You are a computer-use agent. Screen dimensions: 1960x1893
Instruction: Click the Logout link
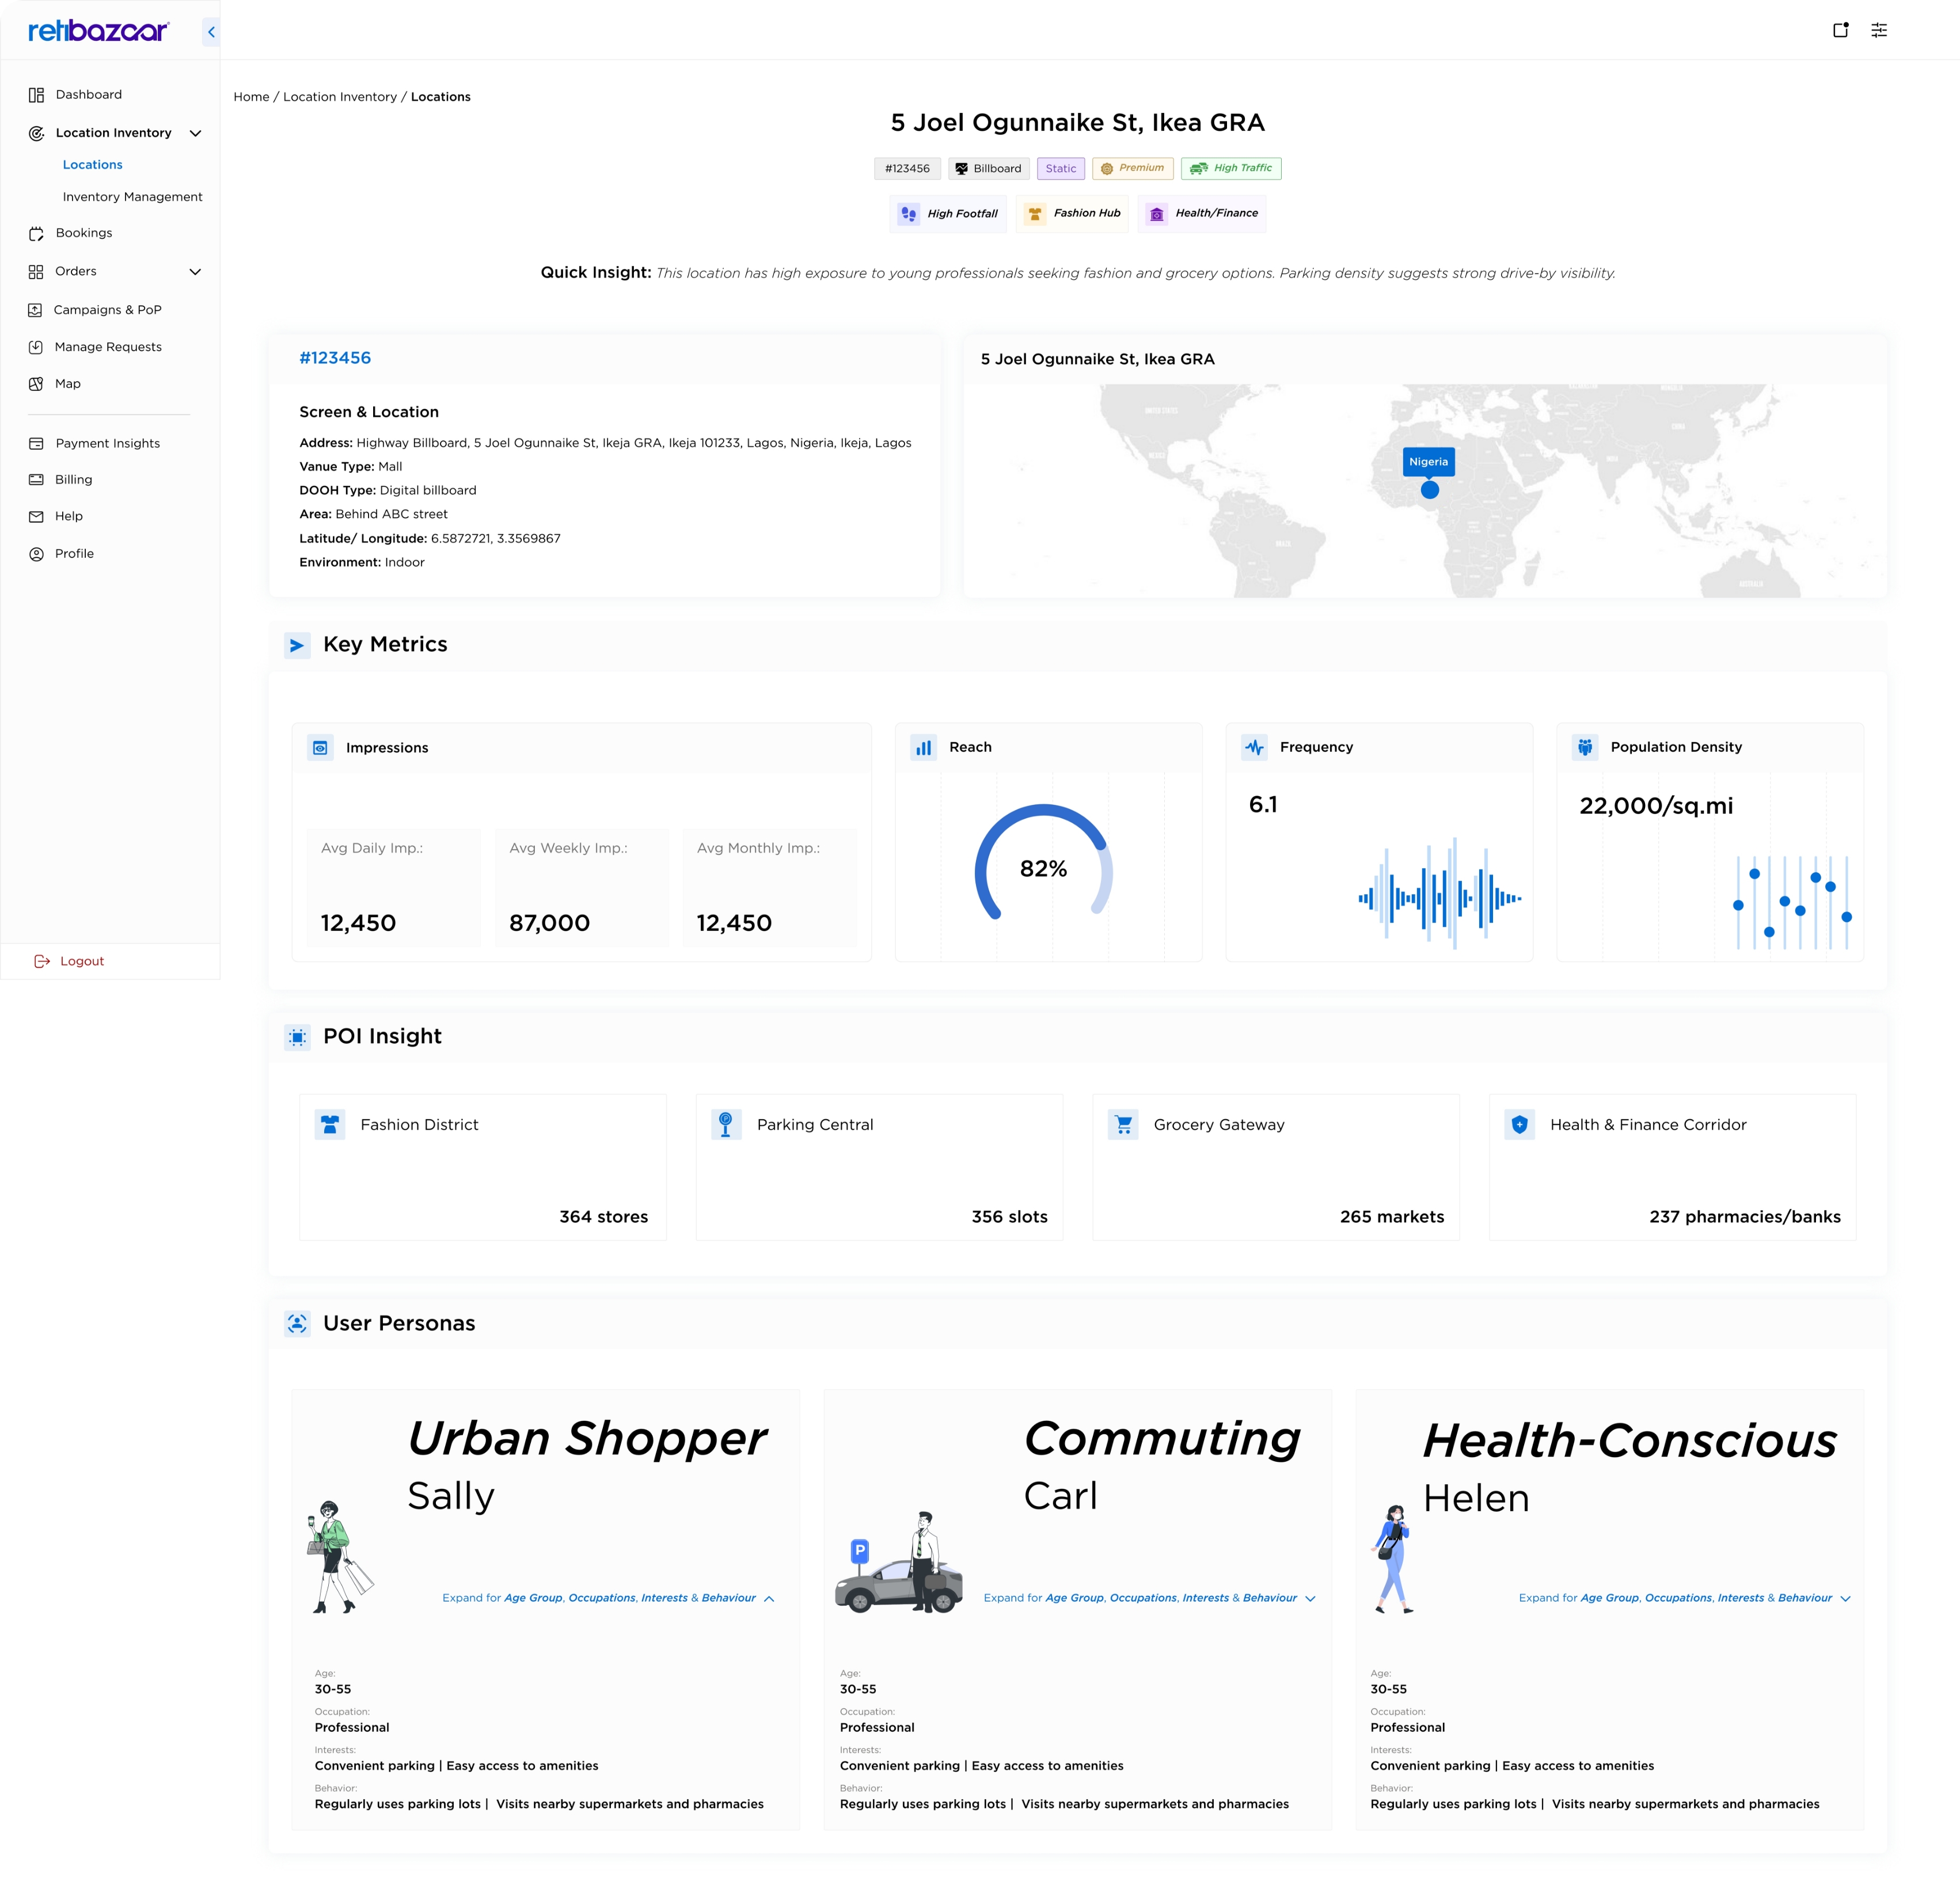coord(82,961)
